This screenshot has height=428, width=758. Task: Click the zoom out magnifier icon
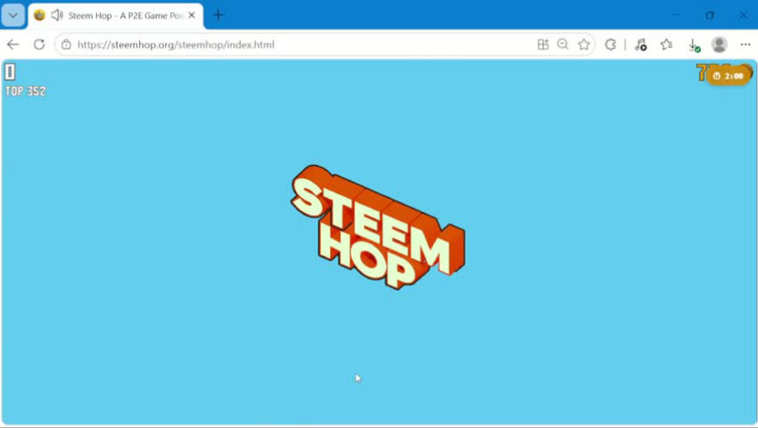pyautogui.click(x=563, y=45)
